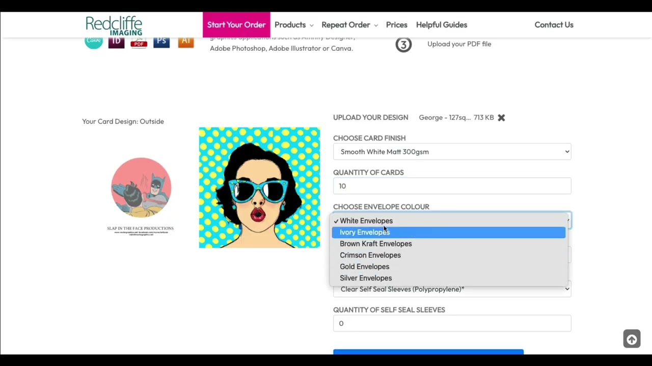Click the InDesign ID icon

[x=116, y=42]
